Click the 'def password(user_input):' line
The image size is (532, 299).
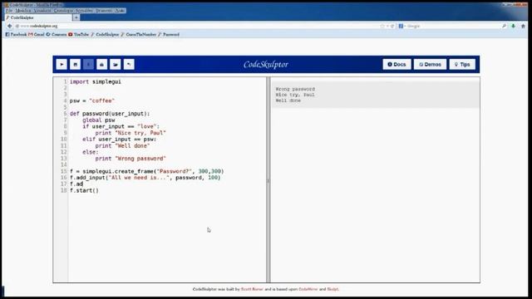click(110, 114)
